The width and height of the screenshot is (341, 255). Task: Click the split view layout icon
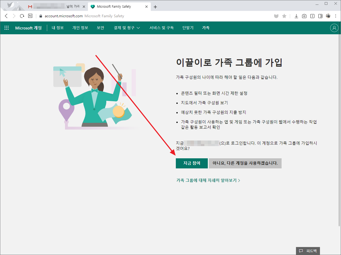coord(320,16)
